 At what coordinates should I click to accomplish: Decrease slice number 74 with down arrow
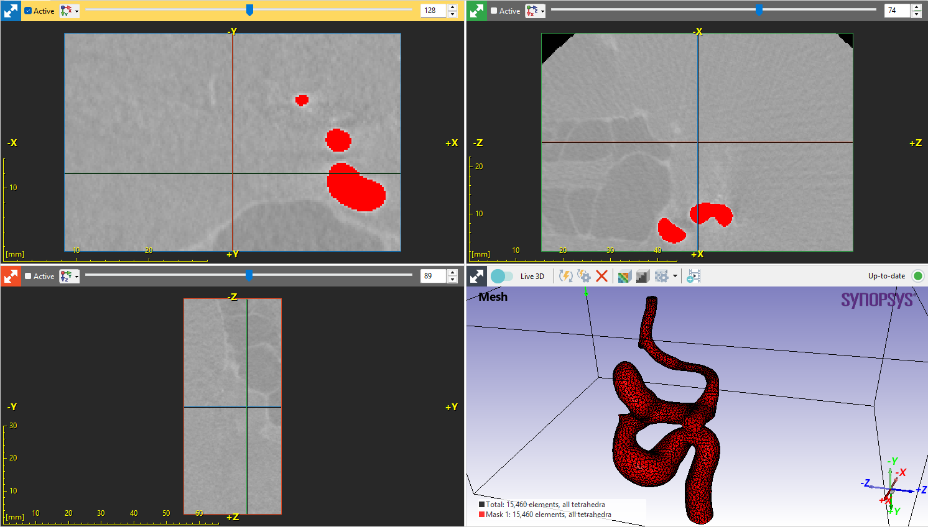pos(916,14)
